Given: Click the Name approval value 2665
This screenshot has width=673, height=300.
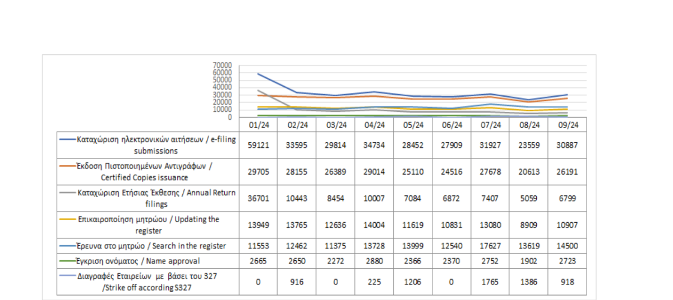Looking at the screenshot, I should (x=258, y=261).
